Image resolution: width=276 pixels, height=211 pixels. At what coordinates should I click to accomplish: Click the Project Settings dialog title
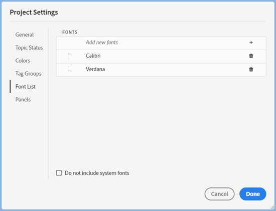[34, 13]
